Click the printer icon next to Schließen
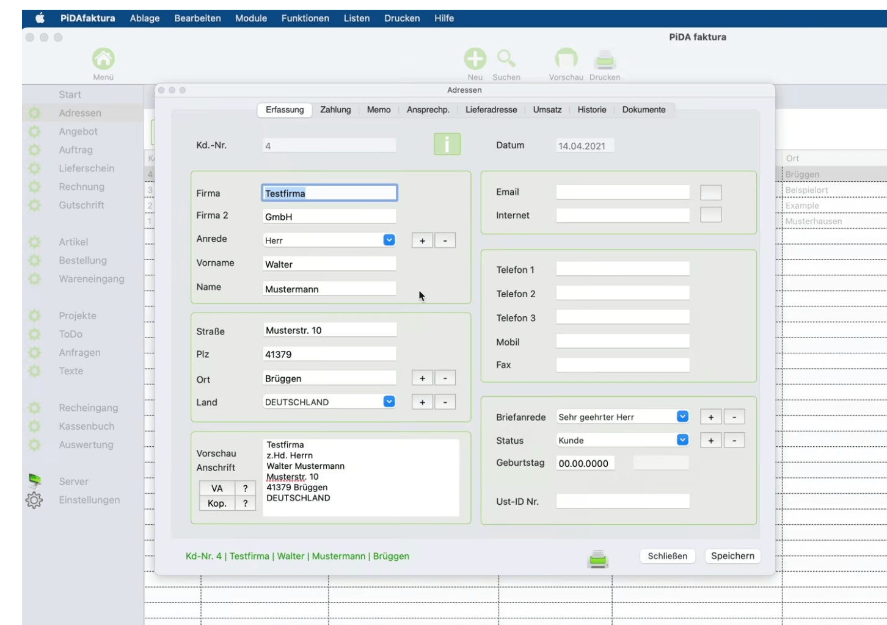 pyautogui.click(x=598, y=558)
